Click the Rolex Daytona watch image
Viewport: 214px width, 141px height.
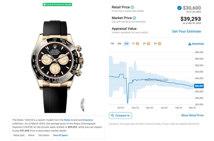pos(57,67)
